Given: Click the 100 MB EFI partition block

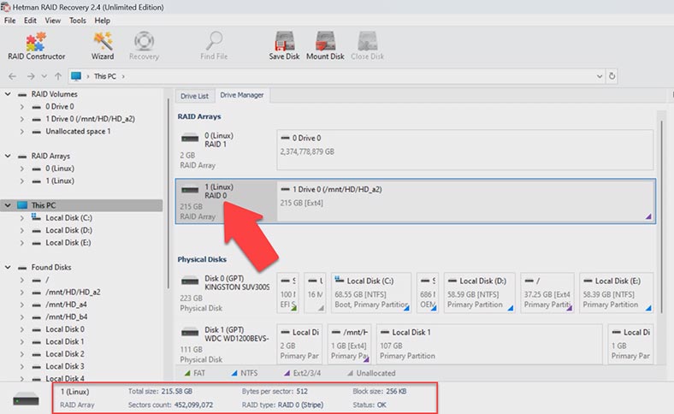Looking at the screenshot, I should (x=287, y=293).
